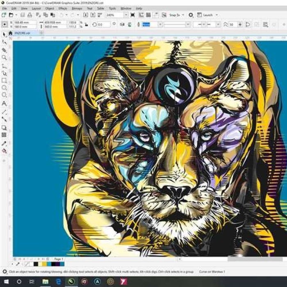Pick the Artistic Media tool
287x287 pixels.
click(4, 73)
